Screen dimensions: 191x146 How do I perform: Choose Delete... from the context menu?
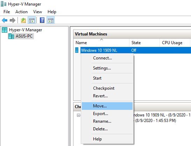(107, 129)
